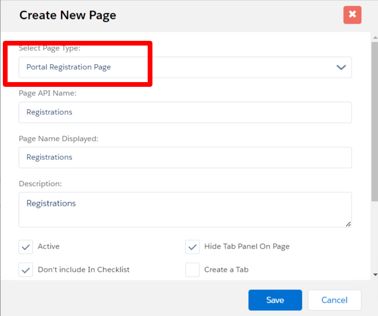This screenshot has width=378, height=316.
Task: Toggle the Hide Tab Panel On Page checkbox
Action: 192,247
